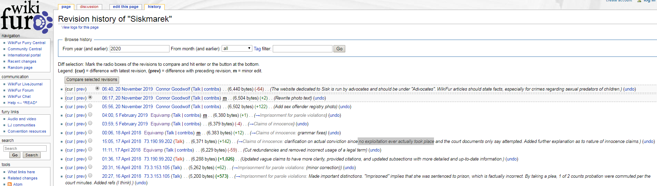
Task: Open View logs for this page
Action: coord(80,27)
